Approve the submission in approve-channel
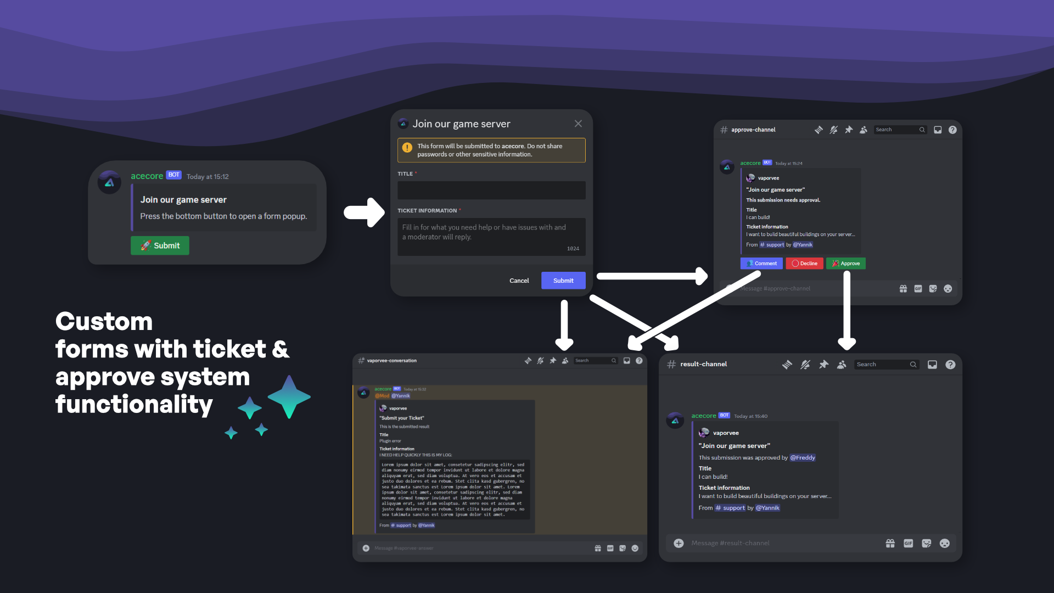Viewport: 1054px width, 593px height. click(x=846, y=264)
